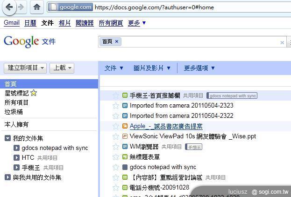This screenshot has height=197, width=291.
Task: Open the 建立新項目 dropdown
Action: click(x=25, y=68)
